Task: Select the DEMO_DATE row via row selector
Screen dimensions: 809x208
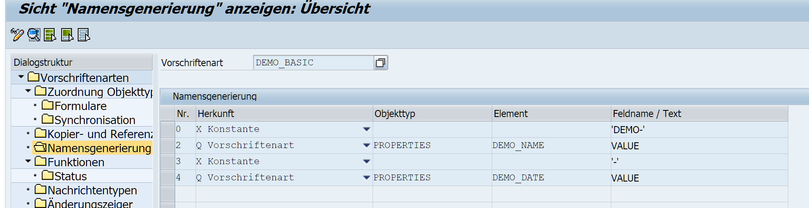Action: click(168, 178)
